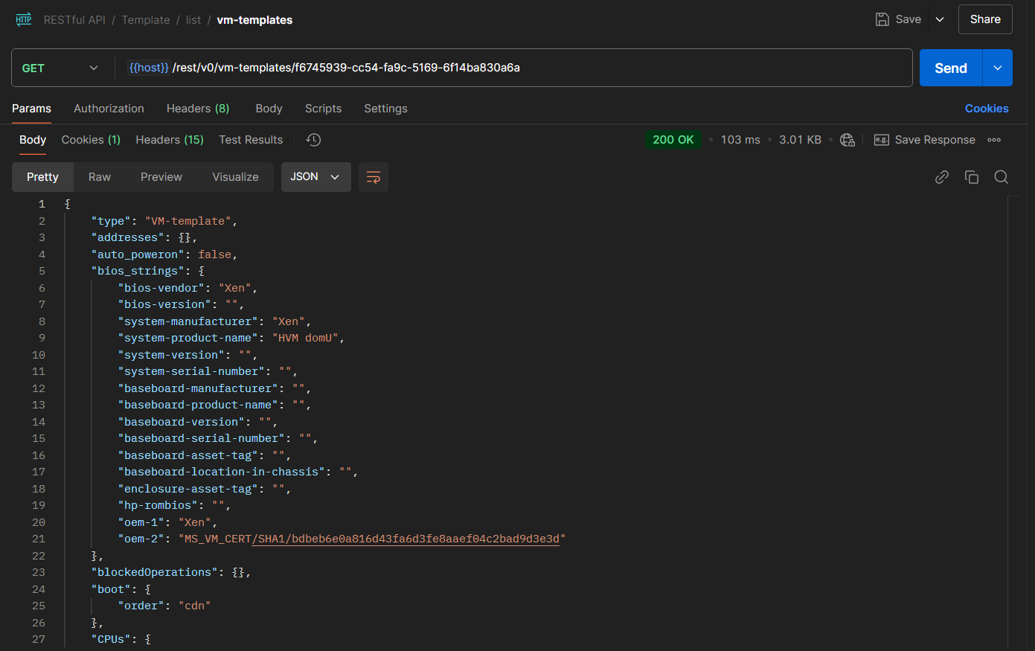Open the Authorization tab
1035x651 pixels.
pos(109,109)
